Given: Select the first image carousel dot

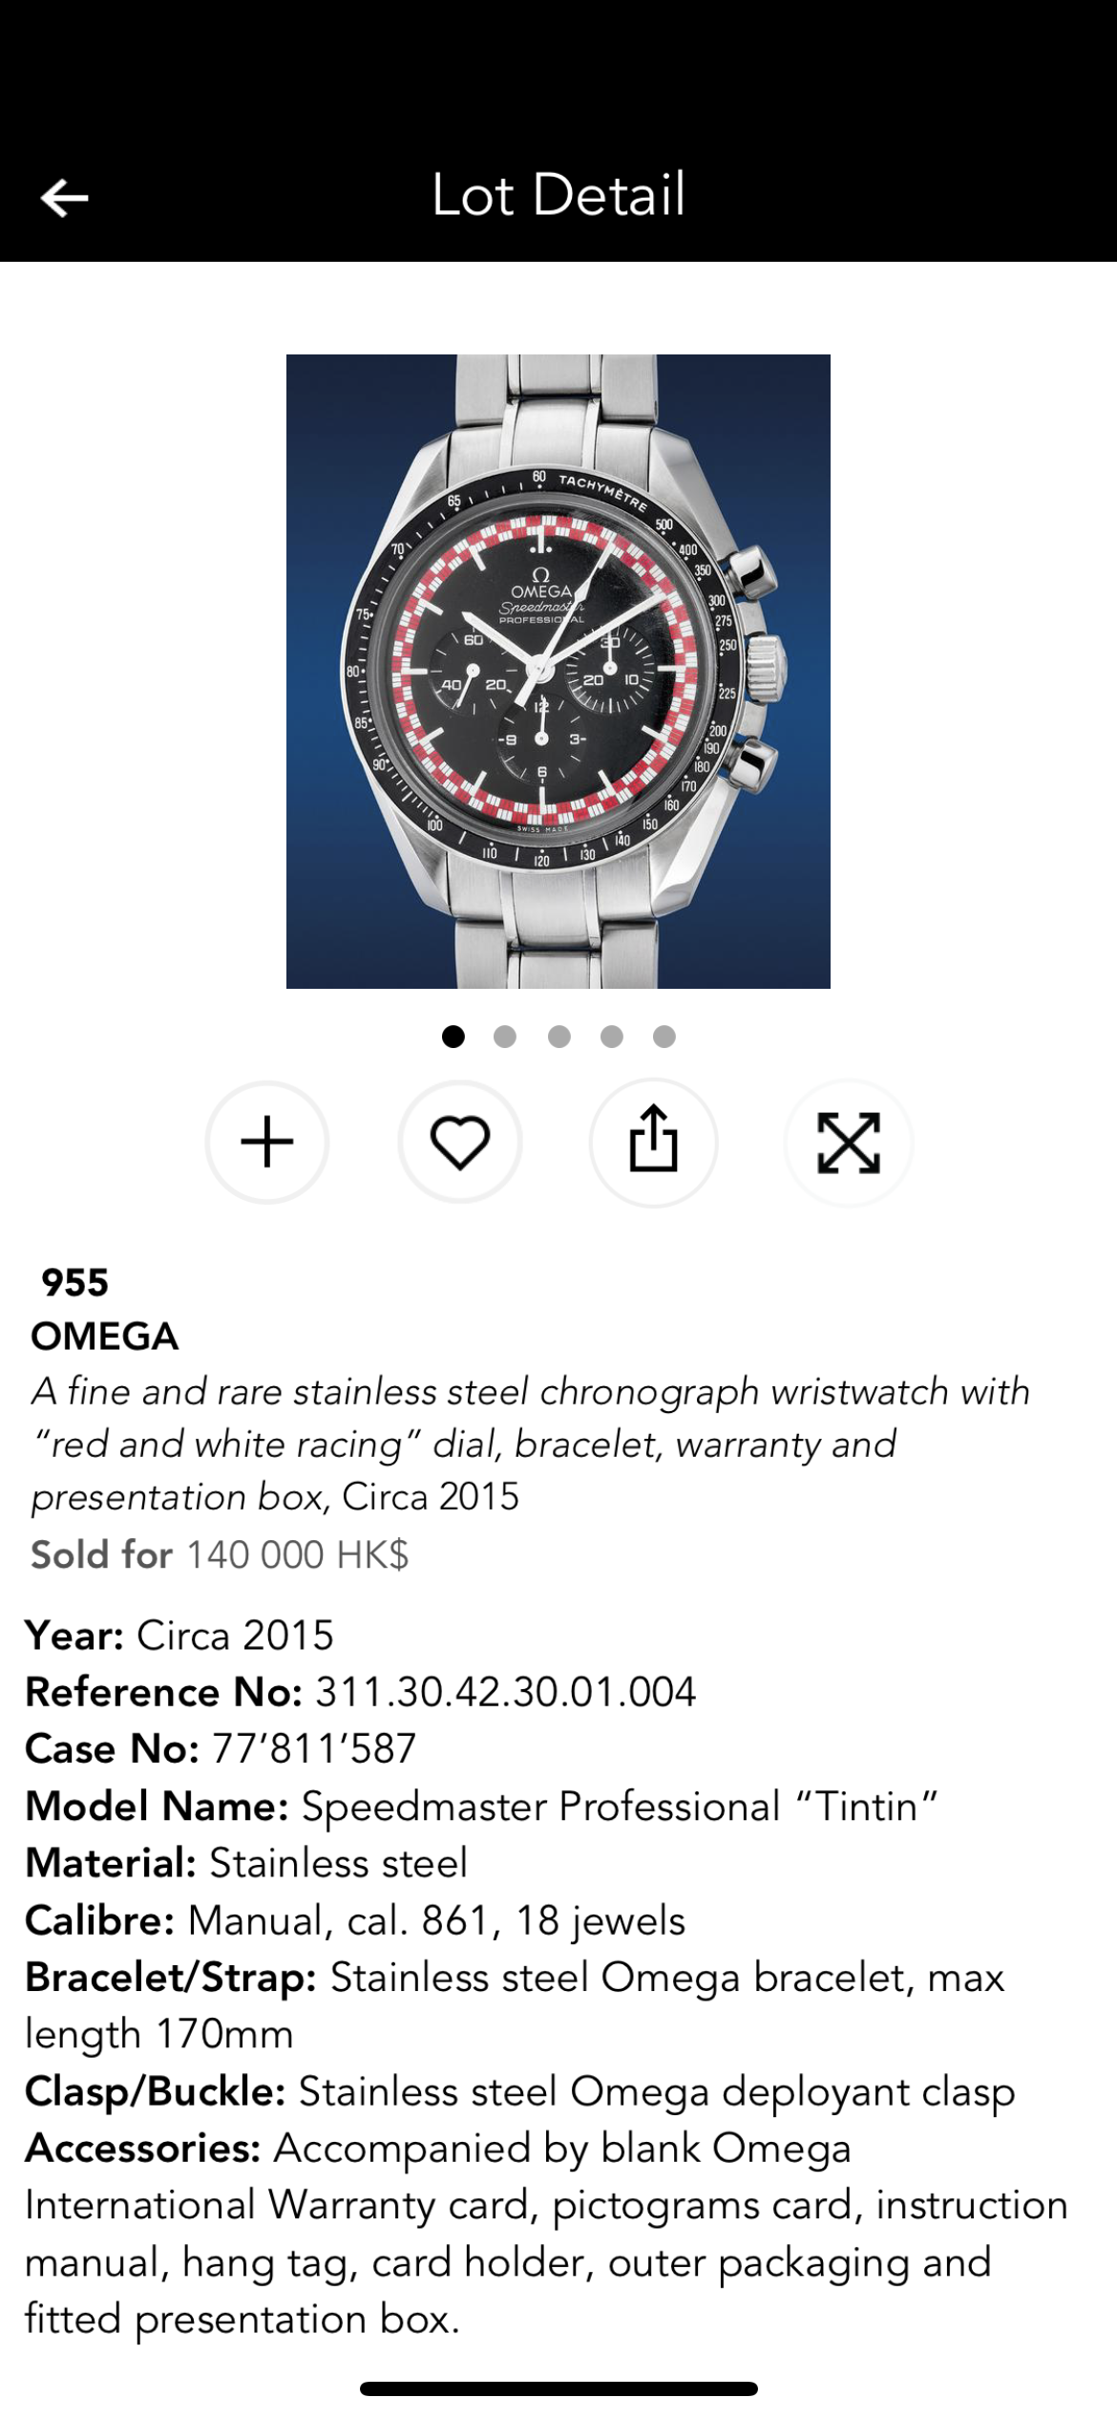Looking at the screenshot, I should [x=453, y=1037].
